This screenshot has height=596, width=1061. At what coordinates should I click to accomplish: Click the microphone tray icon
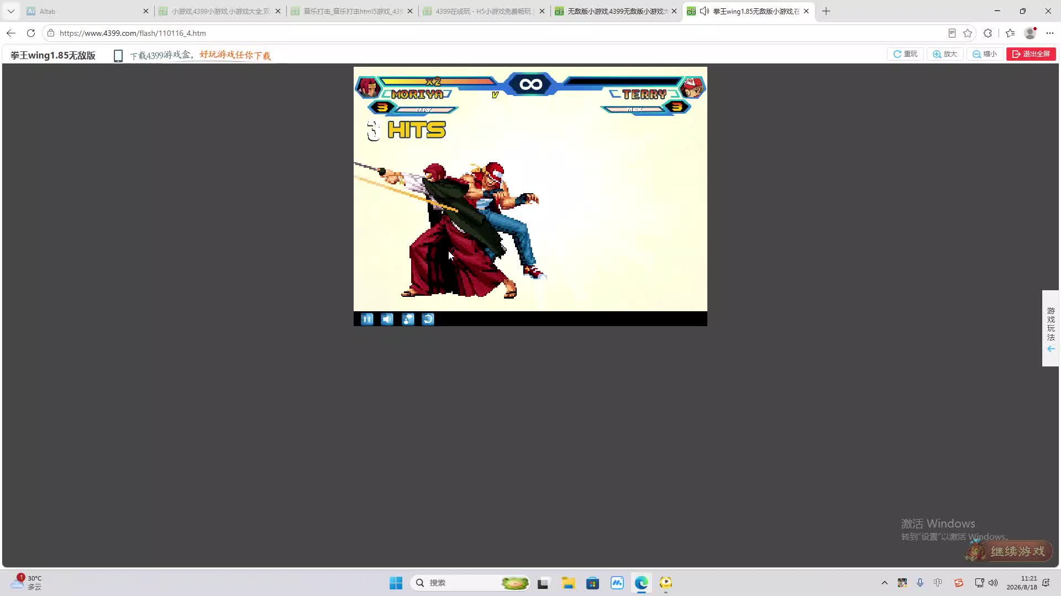pyautogui.click(x=920, y=583)
